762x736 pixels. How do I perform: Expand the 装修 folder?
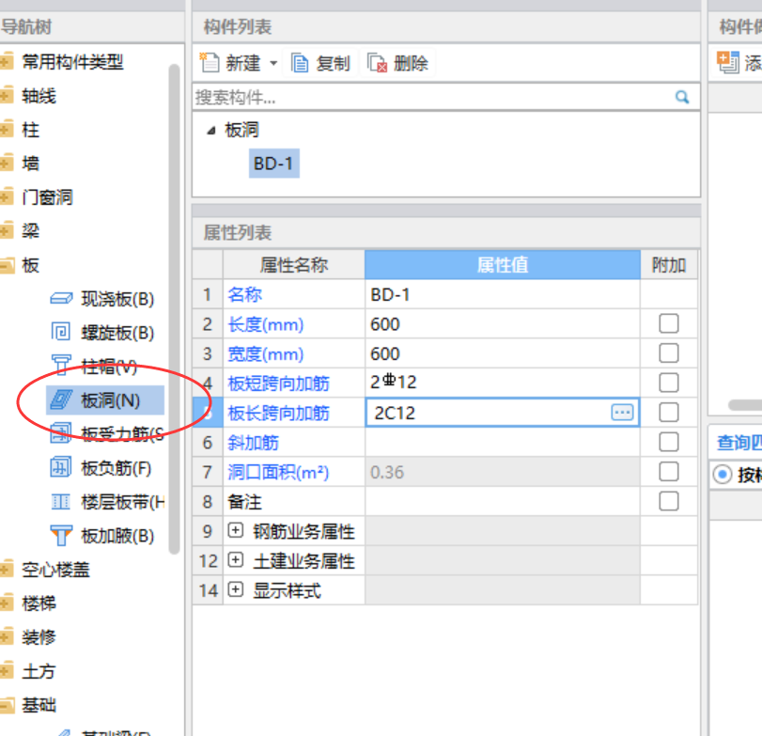click(x=7, y=636)
